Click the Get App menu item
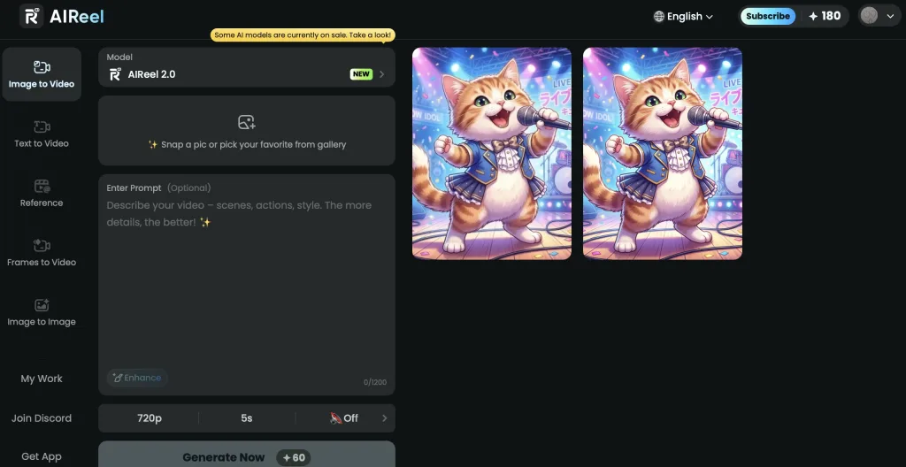Image resolution: width=906 pixels, height=467 pixels. (x=42, y=456)
